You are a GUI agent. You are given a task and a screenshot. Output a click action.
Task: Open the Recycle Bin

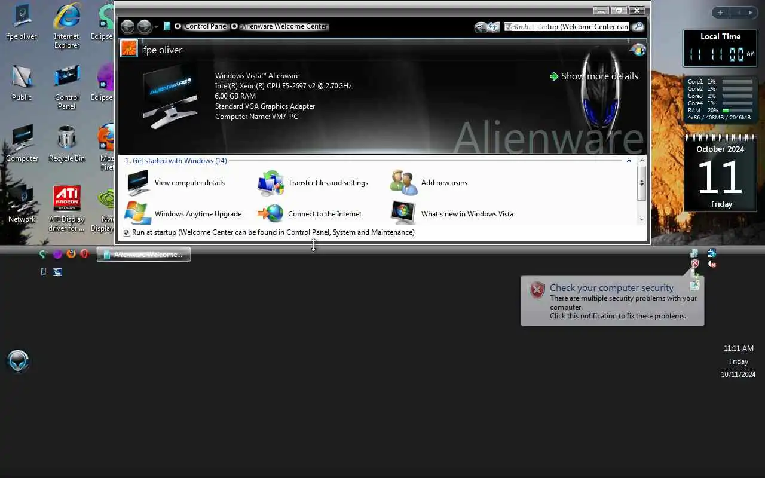coord(67,143)
